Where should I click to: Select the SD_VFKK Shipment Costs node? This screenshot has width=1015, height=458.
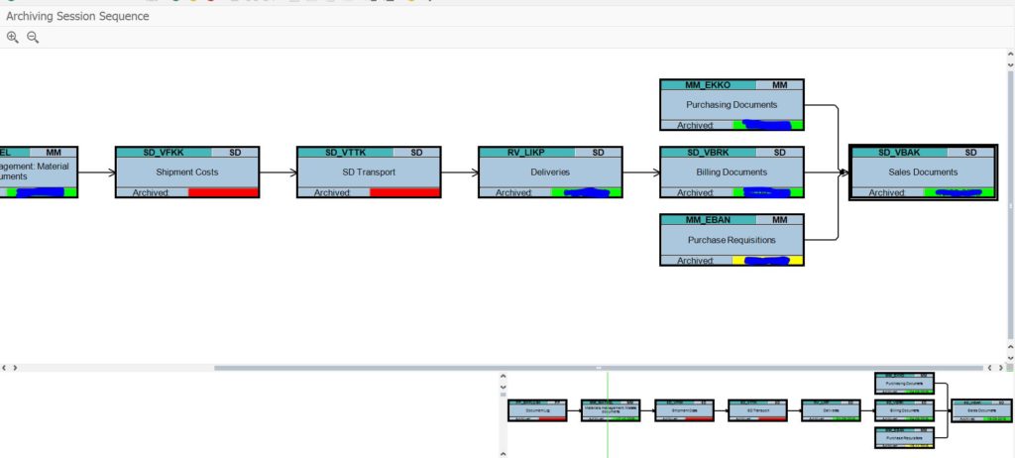tap(187, 172)
